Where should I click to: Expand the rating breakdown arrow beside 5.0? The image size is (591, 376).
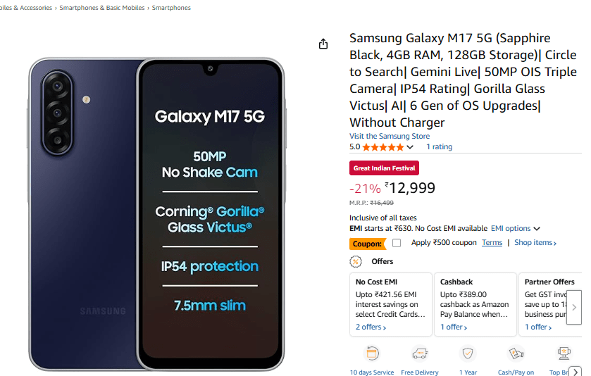(x=410, y=147)
